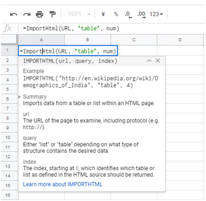Select row 14 header

point(8,176)
